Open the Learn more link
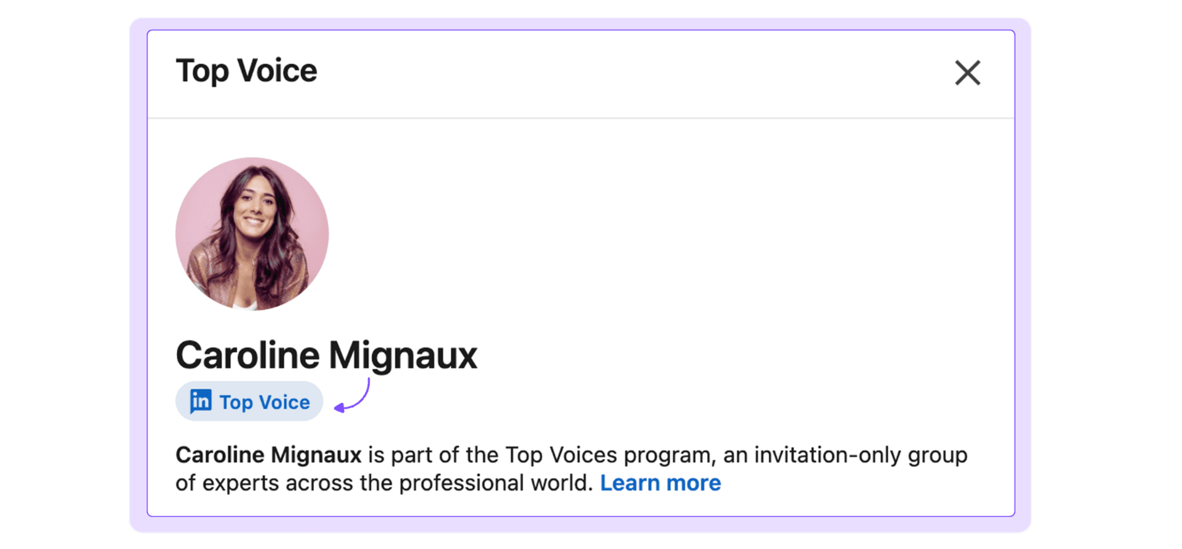Image resolution: width=1182 pixels, height=549 pixels. coord(660,483)
